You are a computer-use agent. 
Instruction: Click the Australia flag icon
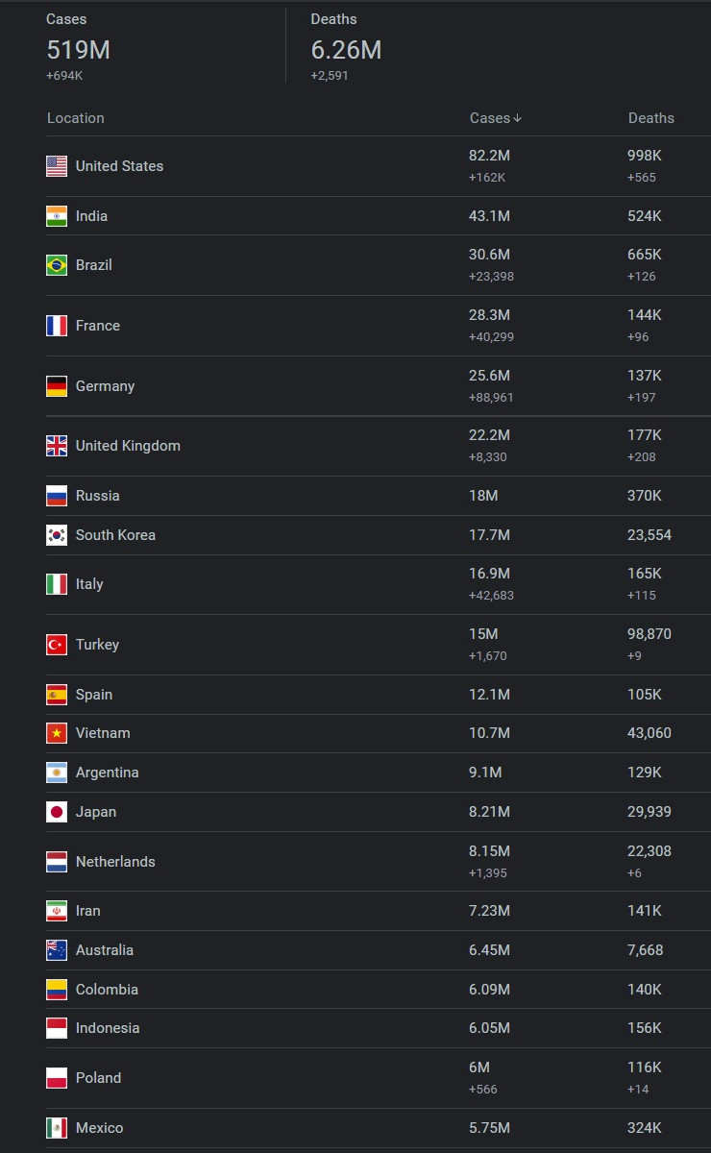tap(57, 950)
